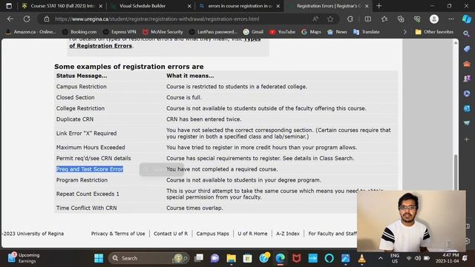The height and width of the screenshot is (267, 475).
Task: Click Time Conflict With CRN cell
Action: click(87, 208)
